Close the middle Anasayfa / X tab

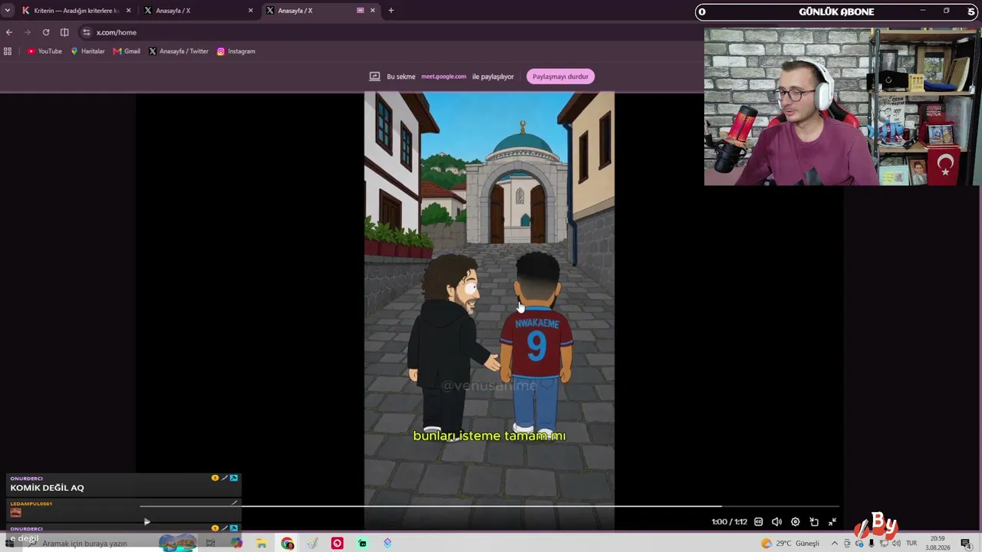coord(250,11)
